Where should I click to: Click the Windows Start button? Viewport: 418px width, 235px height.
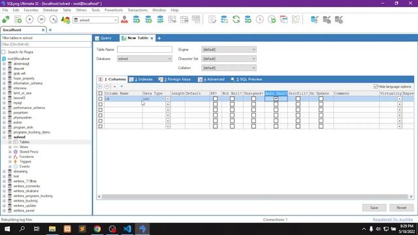(x=7, y=229)
